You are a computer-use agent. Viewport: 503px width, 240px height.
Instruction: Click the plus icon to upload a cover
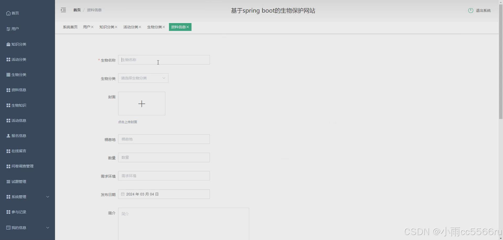142,104
